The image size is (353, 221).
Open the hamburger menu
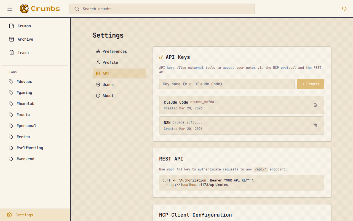(x=10, y=9)
